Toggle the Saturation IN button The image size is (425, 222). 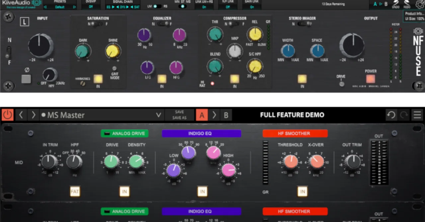[98, 79]
